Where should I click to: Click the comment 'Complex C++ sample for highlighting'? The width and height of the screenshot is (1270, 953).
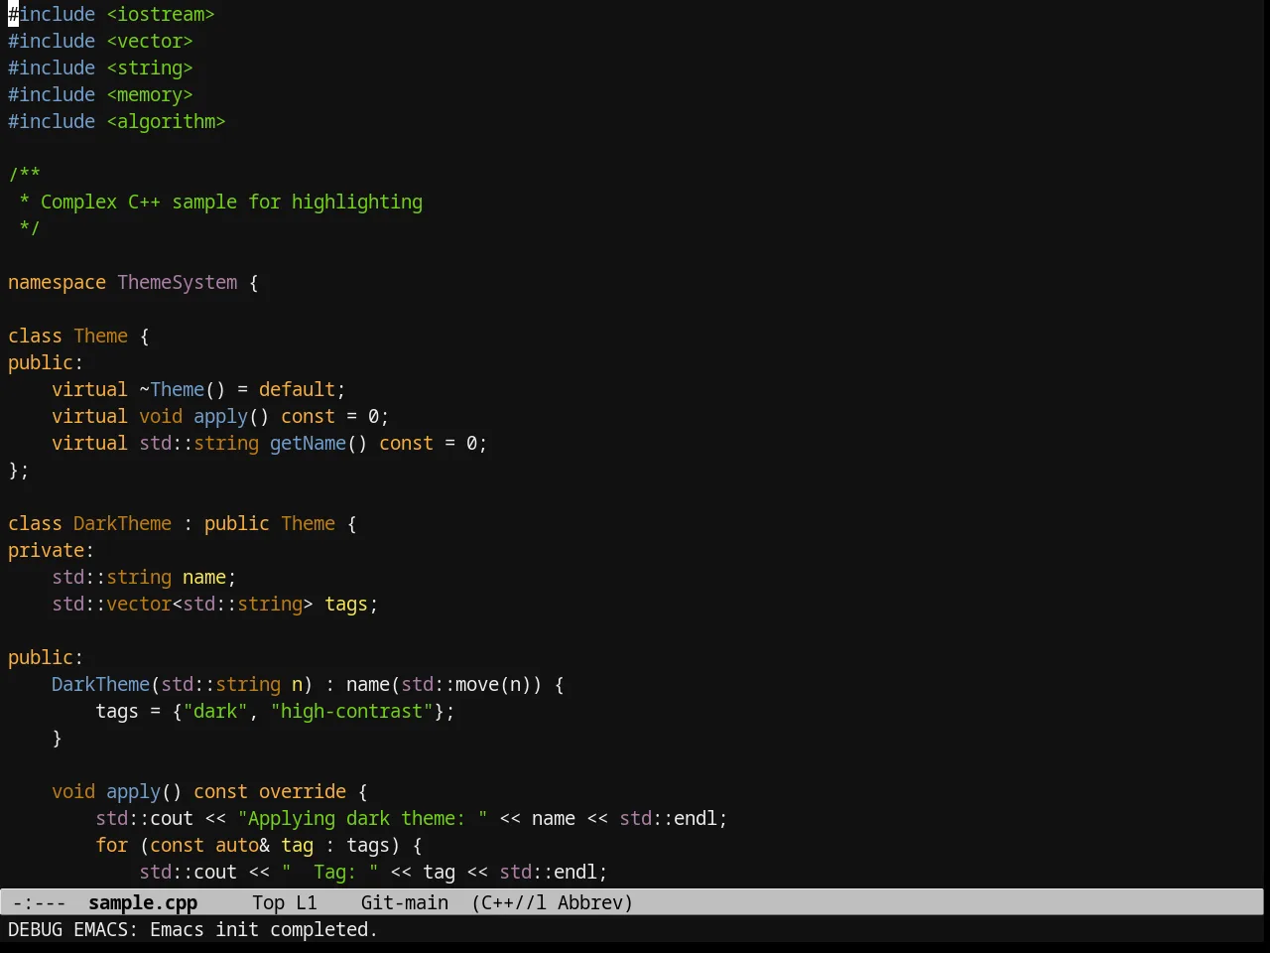tap(231, 202)
